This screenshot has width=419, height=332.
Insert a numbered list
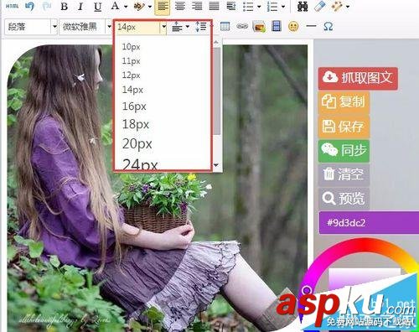pyautogui.click(x=272, y=7)
